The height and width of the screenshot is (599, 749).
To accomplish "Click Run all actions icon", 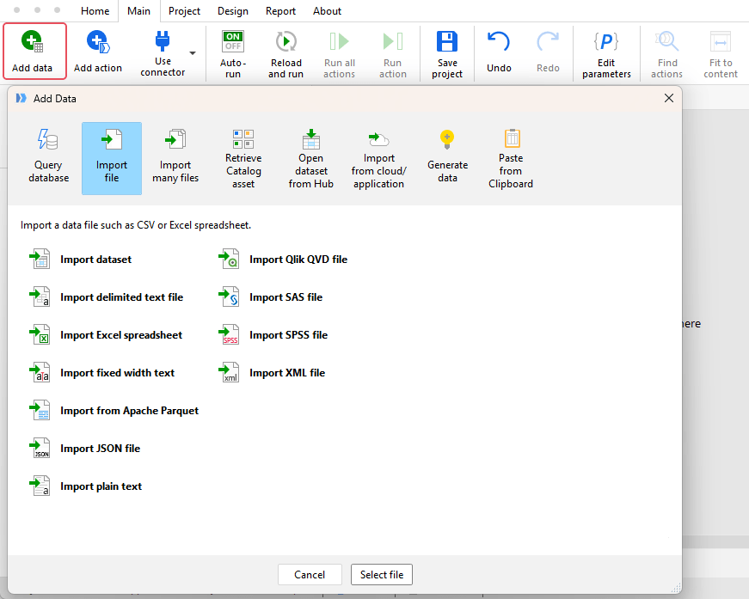I will (339, 41).
